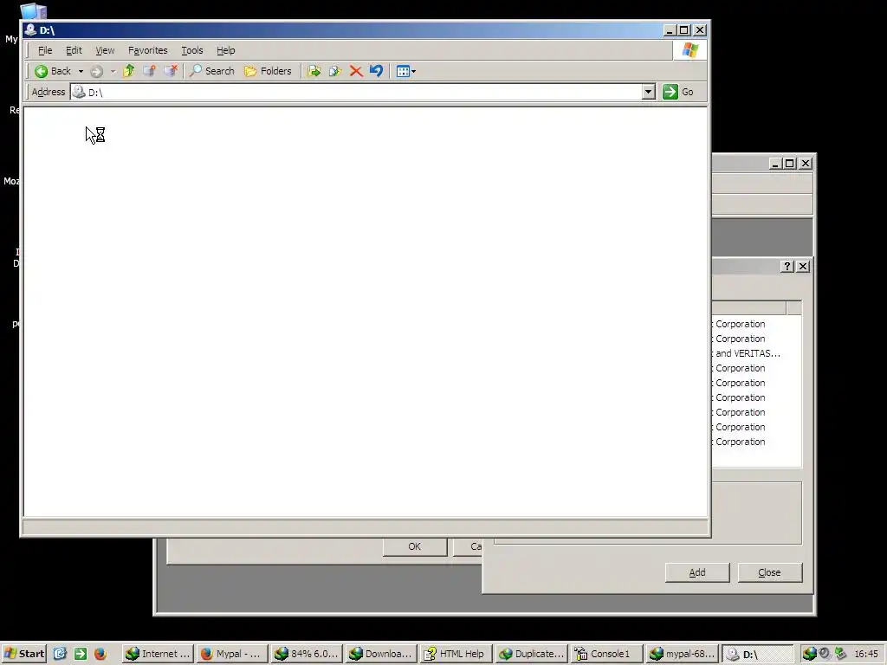Viewport: 887px width, 665px height.
Task: Open the Help menu
Action: [225, 50]
